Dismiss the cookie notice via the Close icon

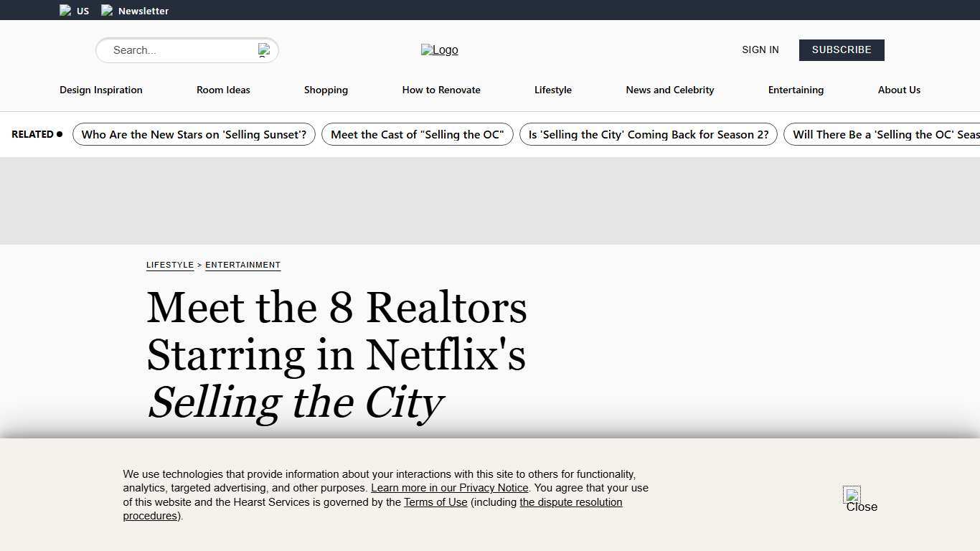click(x=852, y=496)
